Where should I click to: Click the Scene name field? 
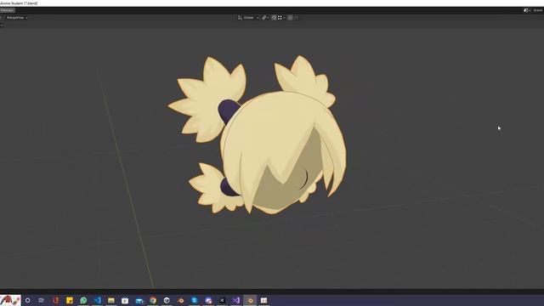pos(538,10)
